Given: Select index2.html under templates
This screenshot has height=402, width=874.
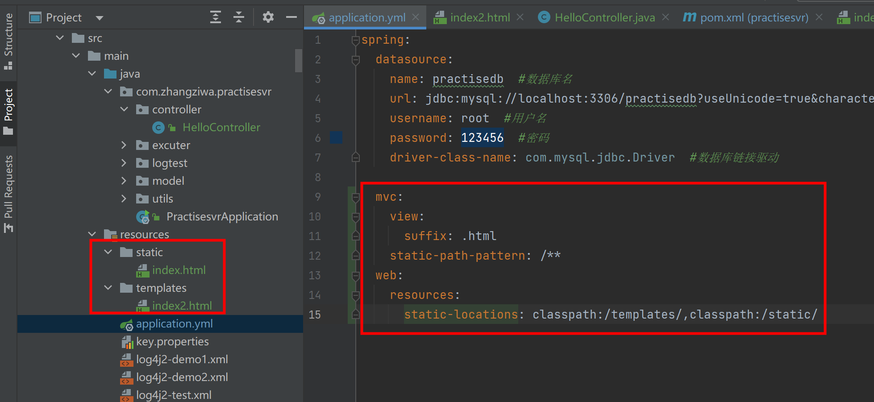Looking at the screenshot, I should [x=182, y=306].
